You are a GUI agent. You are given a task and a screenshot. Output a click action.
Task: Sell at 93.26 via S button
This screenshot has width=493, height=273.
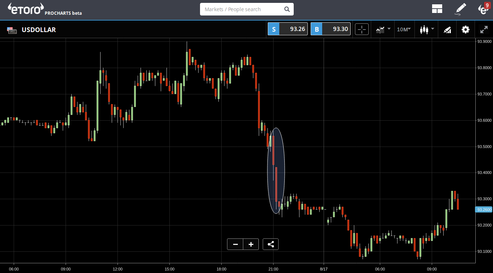coord(288,29)
